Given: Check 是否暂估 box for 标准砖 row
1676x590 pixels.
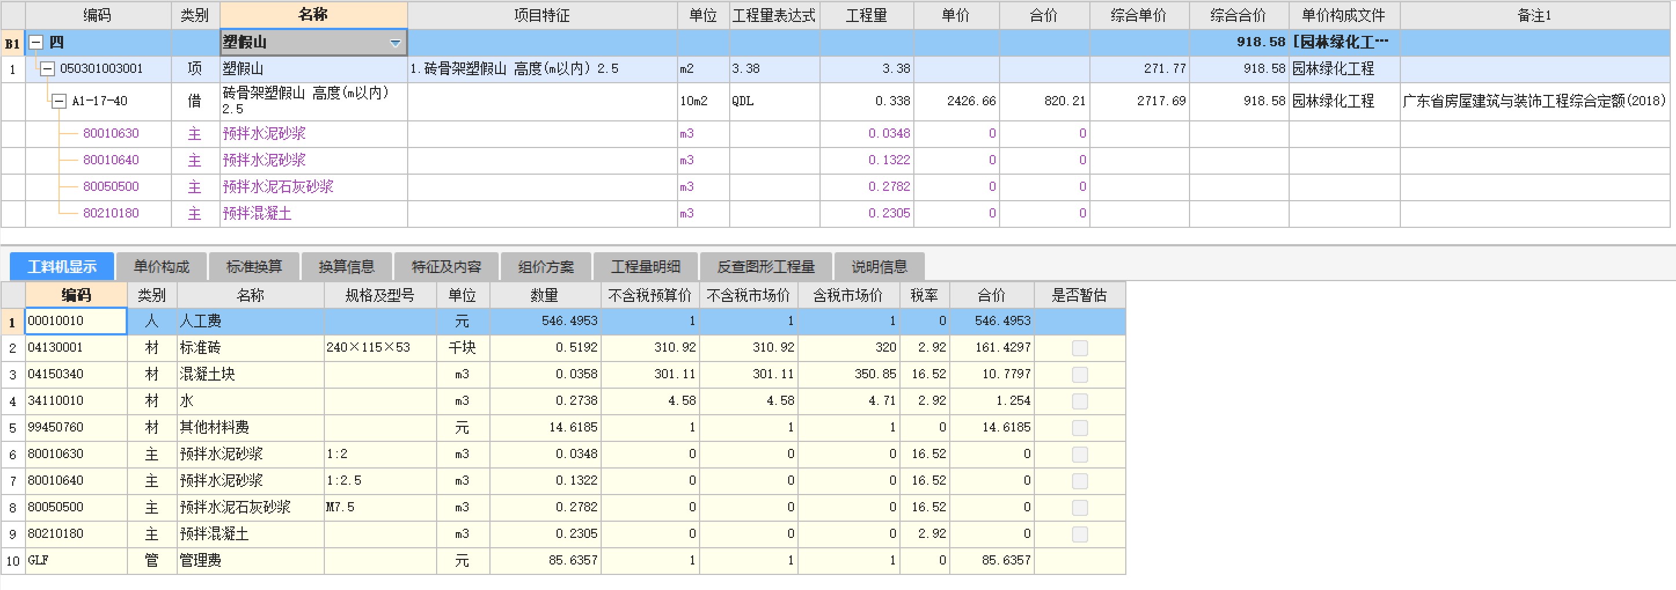Looking at the screenshot, I should click(x=1079, y=348).
